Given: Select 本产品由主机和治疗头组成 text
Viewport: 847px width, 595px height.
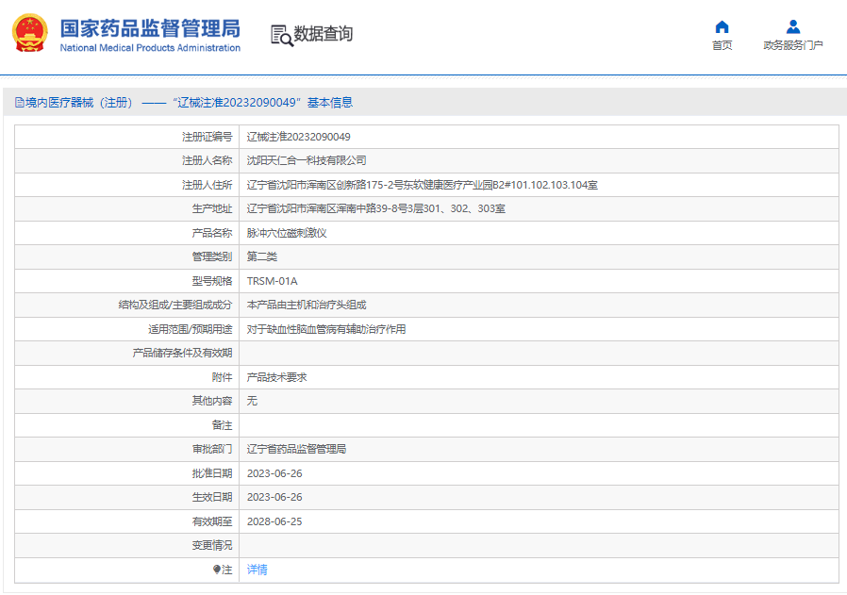Looking at the screenshot, I should (307, 306).
